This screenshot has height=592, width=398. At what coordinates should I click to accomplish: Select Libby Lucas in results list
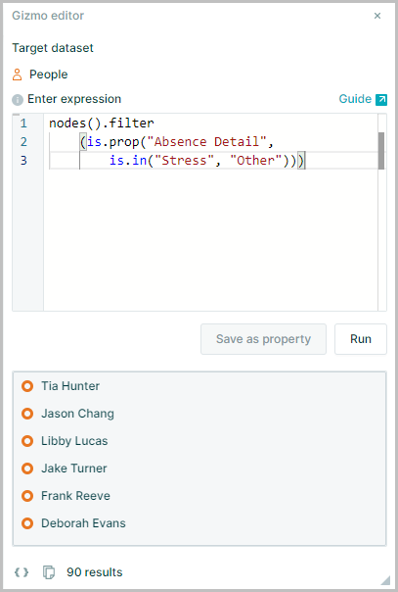point(74,441)
